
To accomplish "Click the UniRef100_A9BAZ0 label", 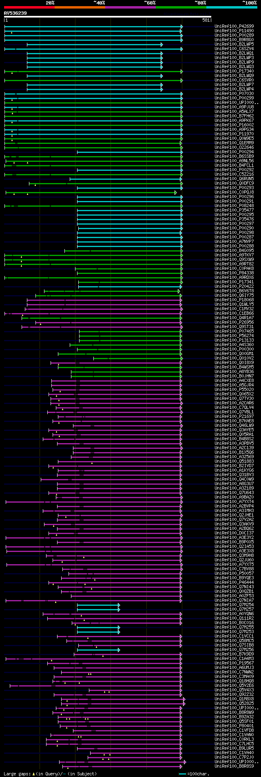I will tap(234, 497).
